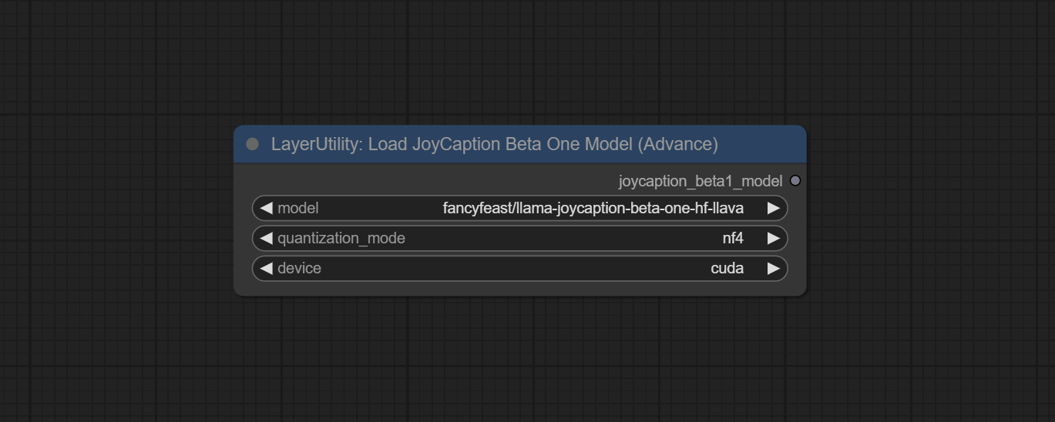The height and width of the screenshot is (422, 1055).
Task: Collapse the node using the gray title dot
Action: click(252, 144)
